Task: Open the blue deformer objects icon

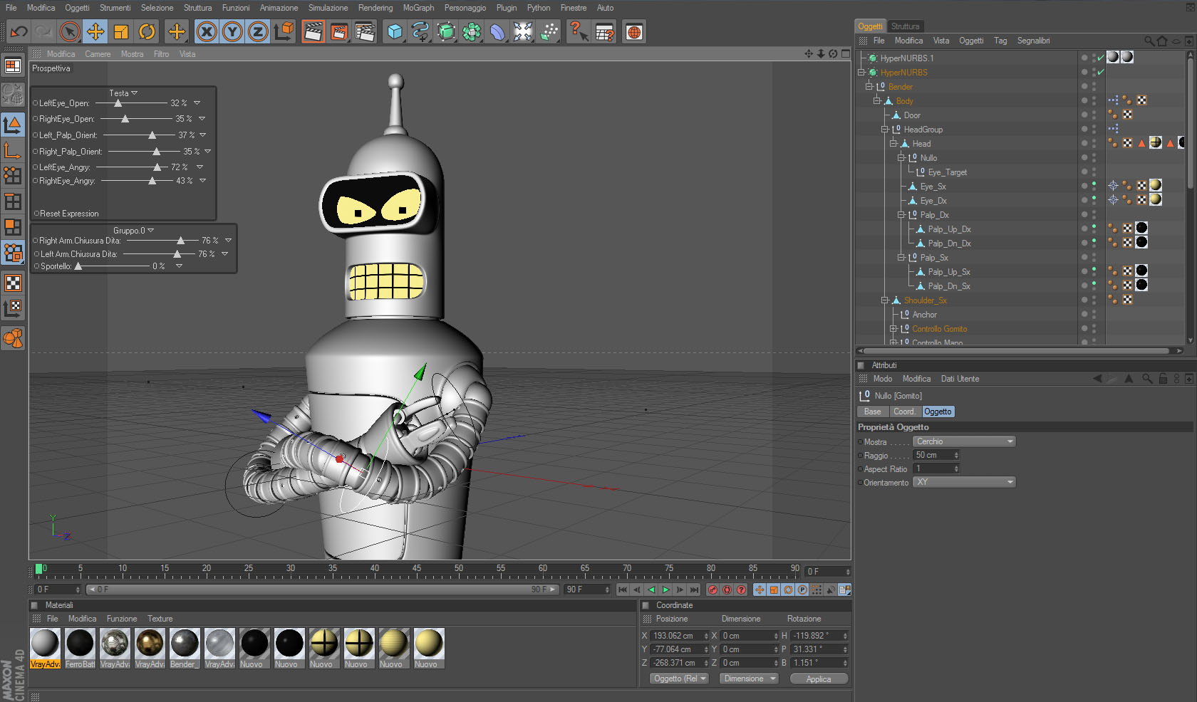Action: point(497,32)
